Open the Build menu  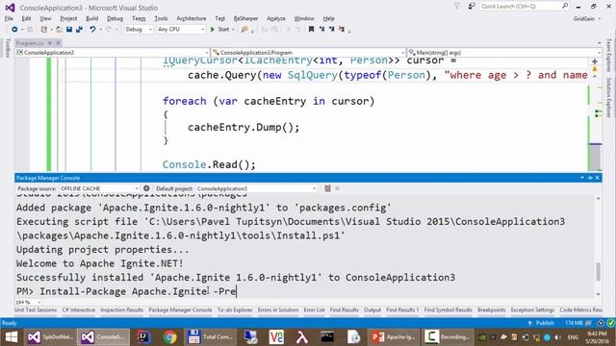click(92, 18)
